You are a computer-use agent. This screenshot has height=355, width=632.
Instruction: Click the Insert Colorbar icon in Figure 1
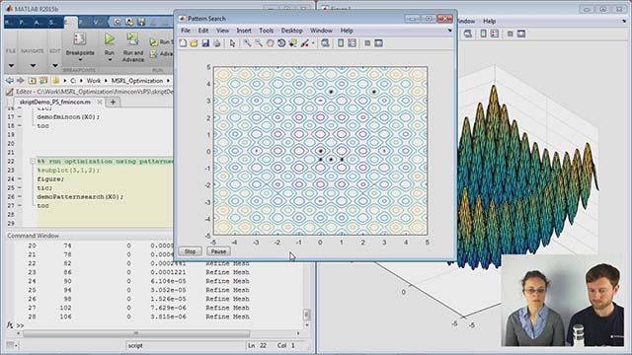tap(483, 34)
